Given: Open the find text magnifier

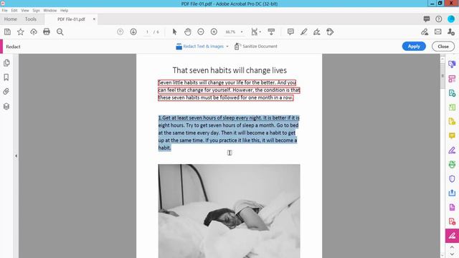Looking at the screenshot, I should coord(60,32).
